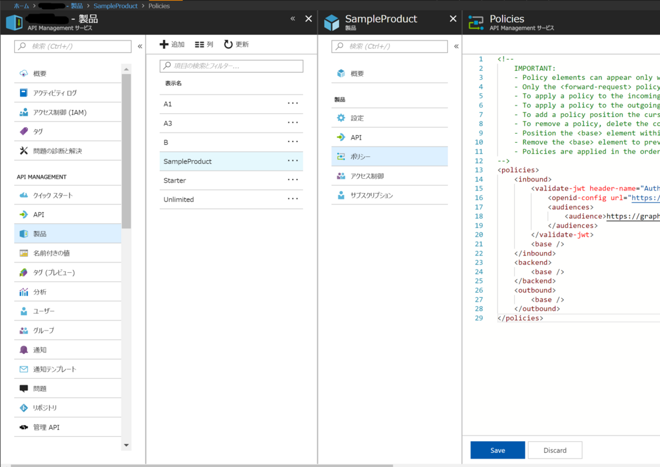Collapse the SampleProduct menu with double chevron
The width and height of the screenshot is (660, 467).
click(456, 46)
